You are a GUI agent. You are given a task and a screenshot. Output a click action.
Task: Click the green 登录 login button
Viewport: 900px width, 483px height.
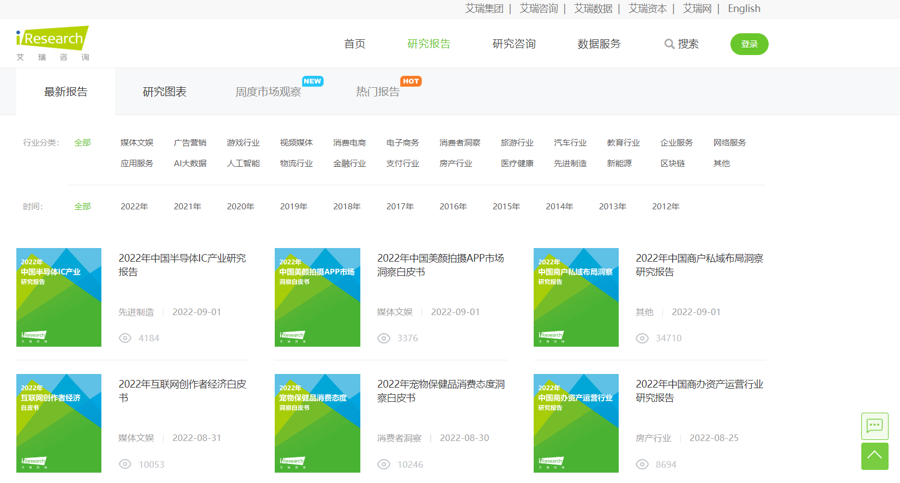(749, 44)
